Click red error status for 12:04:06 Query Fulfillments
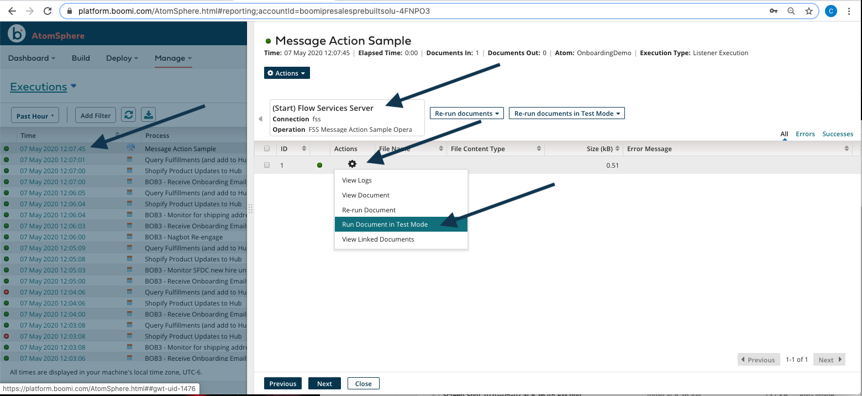Viewport: 862px width, 396px height. click(x=7, y=292)
